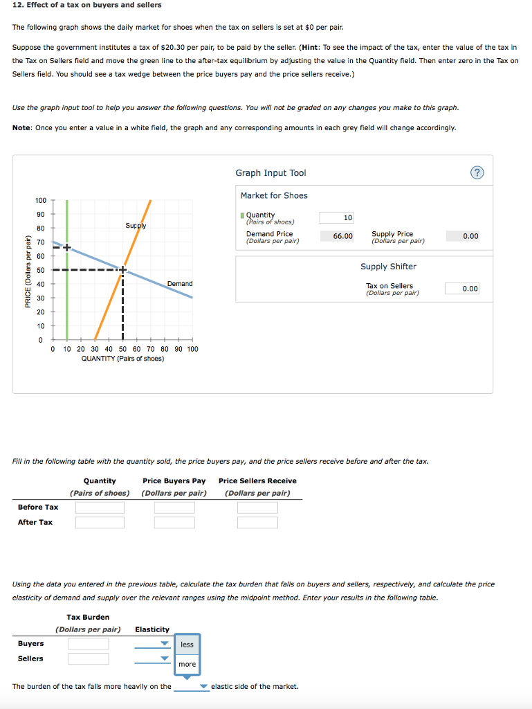Click the After Tax Quantity box
This screenshot has height=709, width=532.
click(x=100, y=522)
